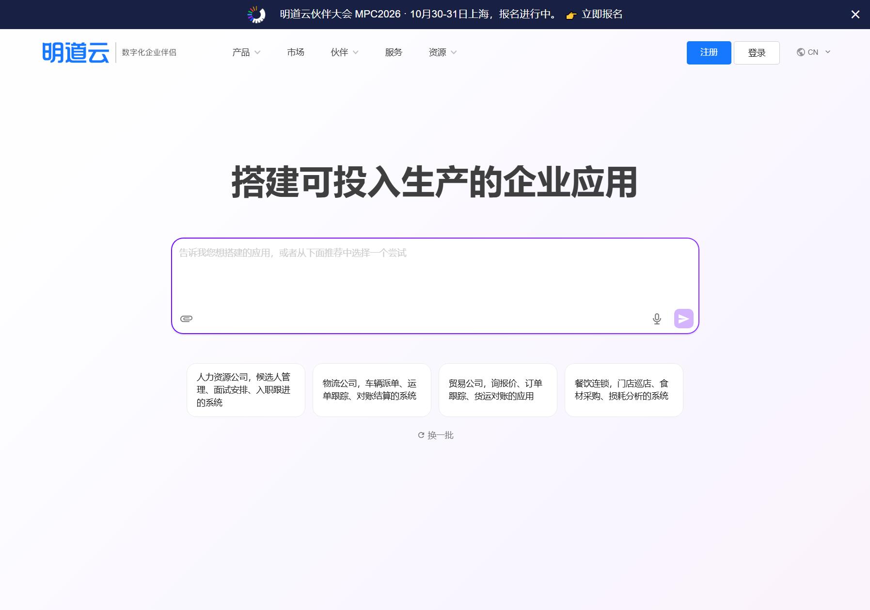Select the 餐饮连锁 suggestion card
Viewport: 870px width, 610px height.
[x=624, y=390]
